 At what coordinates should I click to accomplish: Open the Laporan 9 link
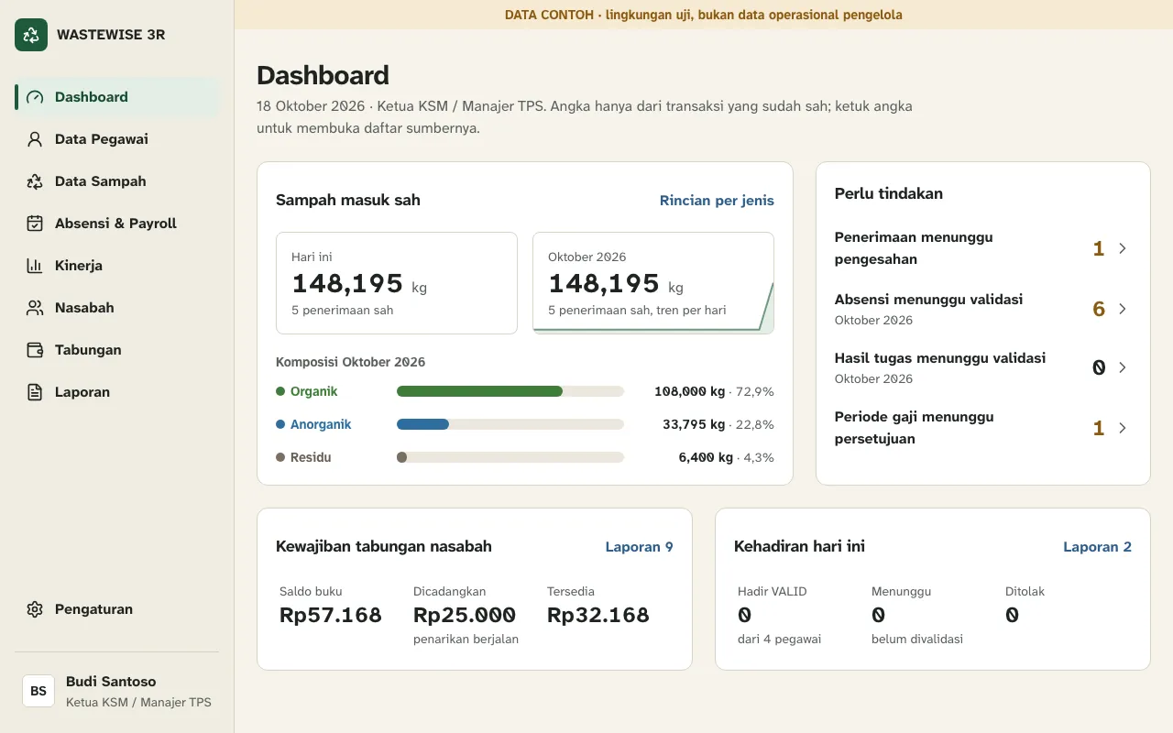click(640, 547)
